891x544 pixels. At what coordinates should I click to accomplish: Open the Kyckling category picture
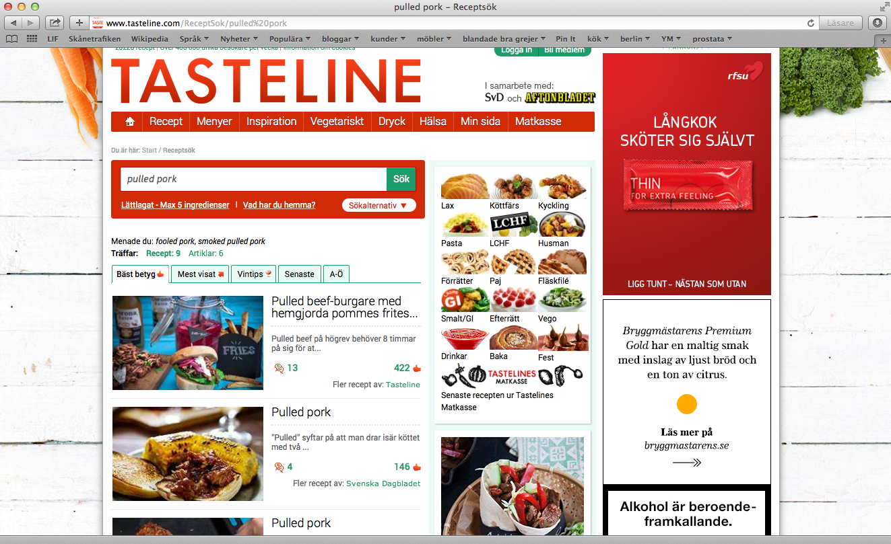[x=562, y=186]
